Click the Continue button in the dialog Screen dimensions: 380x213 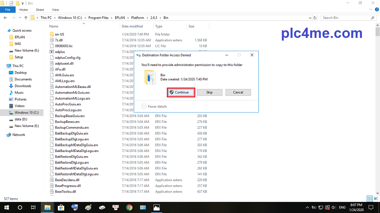tap(182, 92)
